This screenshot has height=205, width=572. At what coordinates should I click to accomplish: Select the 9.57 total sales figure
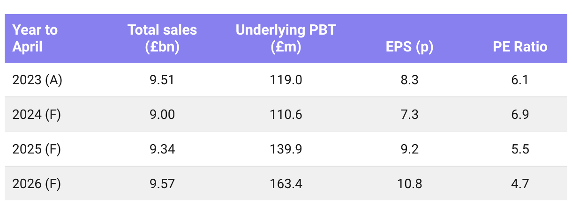coord(162,184)
